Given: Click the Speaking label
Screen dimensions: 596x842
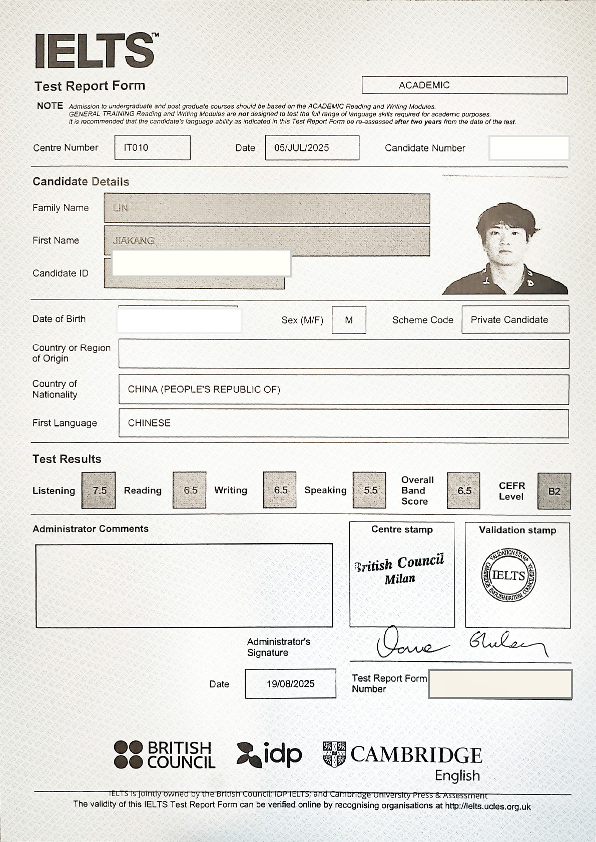Looking at the screenshot, I should pos(325,490).
